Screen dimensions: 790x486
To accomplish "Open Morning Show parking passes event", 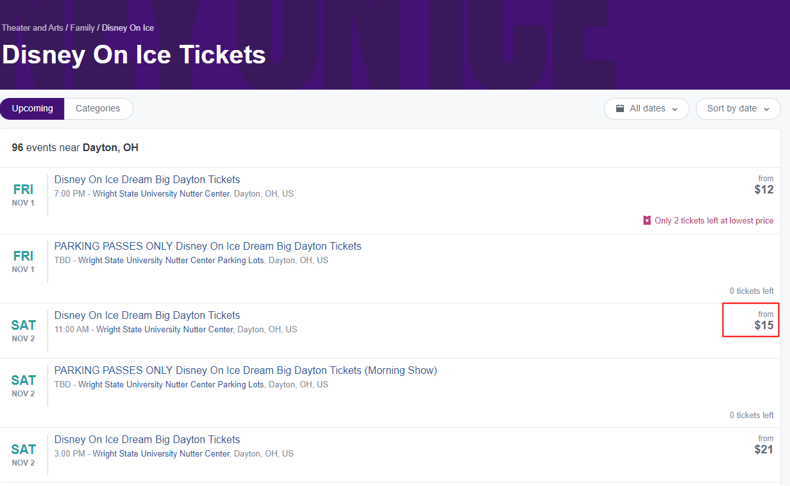I will [x=246, y=371].
